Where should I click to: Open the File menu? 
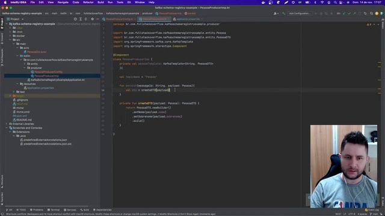pyautogui.click(x=32, y=2)
